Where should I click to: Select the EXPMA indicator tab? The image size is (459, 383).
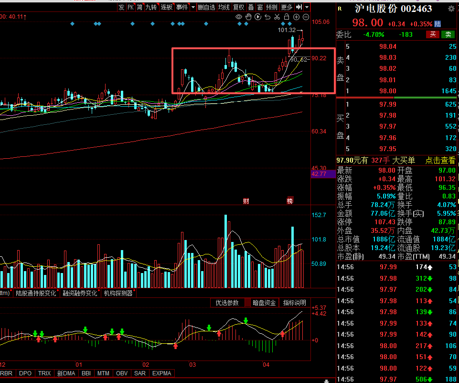pos(162,373)
